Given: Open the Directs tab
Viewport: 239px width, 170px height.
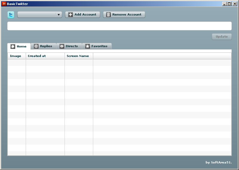Looking at the screenshot, I should [69, 46].
